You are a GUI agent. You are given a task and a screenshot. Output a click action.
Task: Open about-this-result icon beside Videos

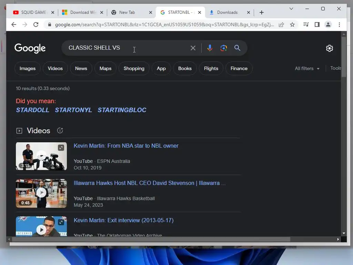tap(60, 130)
